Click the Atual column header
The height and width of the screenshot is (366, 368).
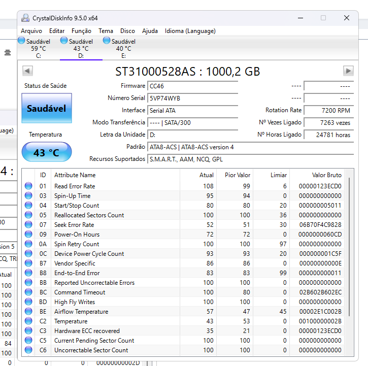click(198, 175)
